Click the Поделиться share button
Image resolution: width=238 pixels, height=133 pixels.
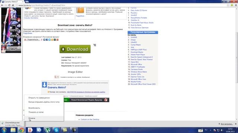coord(32,40)
